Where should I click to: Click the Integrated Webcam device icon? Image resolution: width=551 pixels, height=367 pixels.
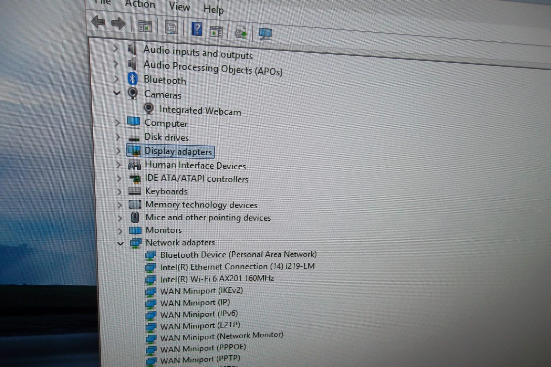pos(148,108)
